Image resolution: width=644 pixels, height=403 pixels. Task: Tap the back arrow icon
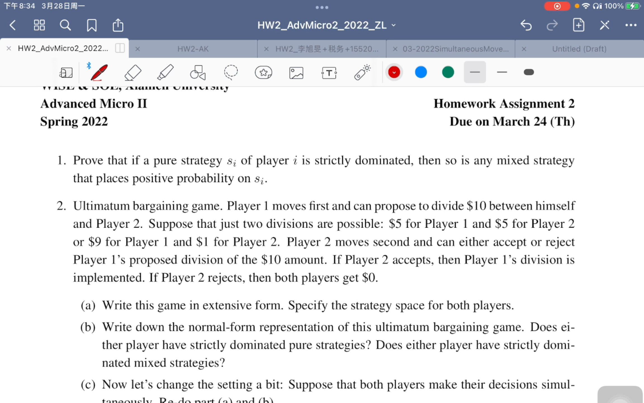pos(13,25)
